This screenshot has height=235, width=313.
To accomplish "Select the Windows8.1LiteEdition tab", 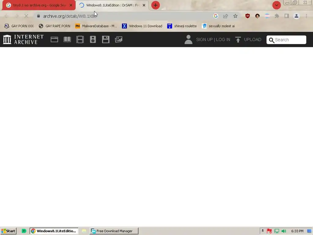I will pyautogui.click(x=112, y=5).
